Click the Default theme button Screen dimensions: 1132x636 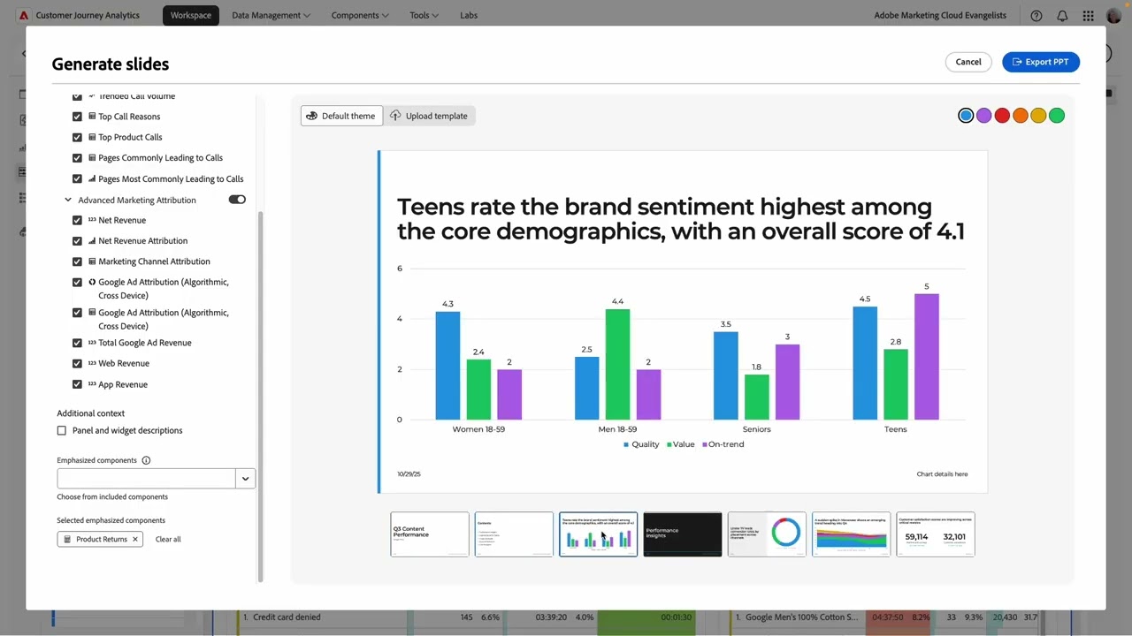(341, 116)
